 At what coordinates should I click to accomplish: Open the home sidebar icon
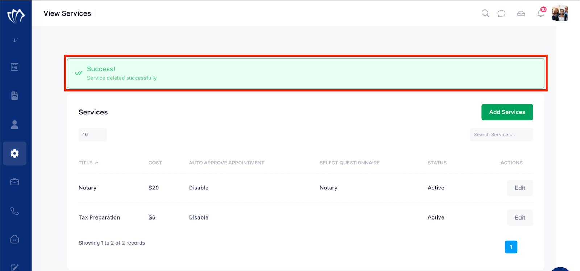(14, 239)
